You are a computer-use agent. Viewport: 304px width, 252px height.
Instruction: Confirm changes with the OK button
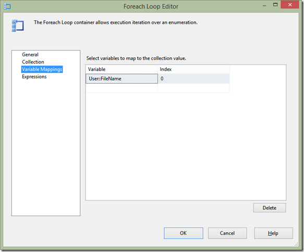coord(184,233)
